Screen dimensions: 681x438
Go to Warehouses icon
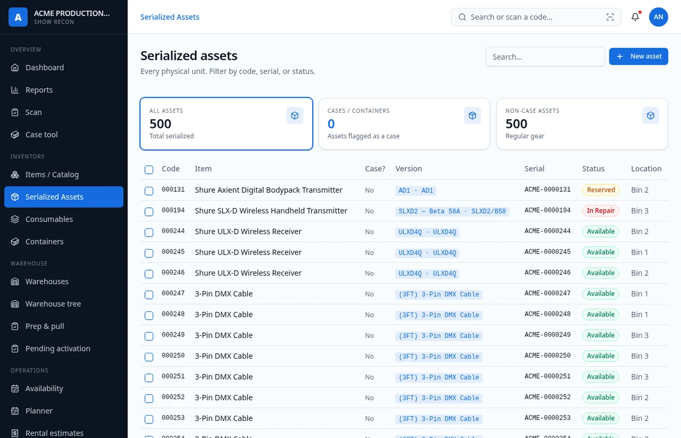[x=15, y=282]
